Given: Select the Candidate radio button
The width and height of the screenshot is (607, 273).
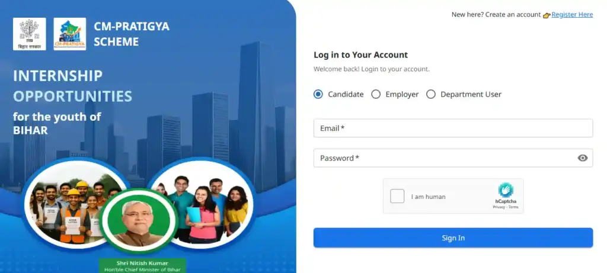Looking at the screenshot, I should click(x=318, y=94).
